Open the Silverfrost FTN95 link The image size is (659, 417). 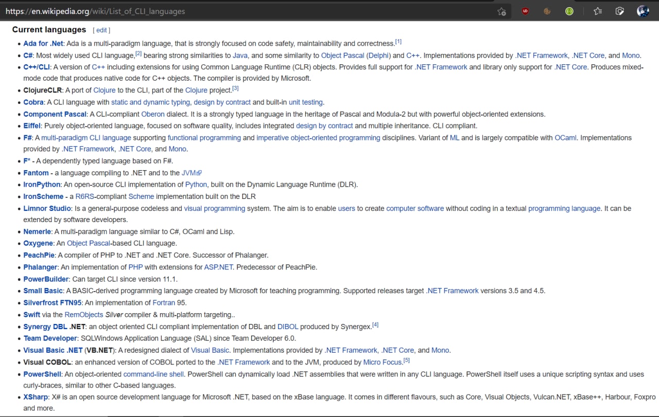coord(52,303)
